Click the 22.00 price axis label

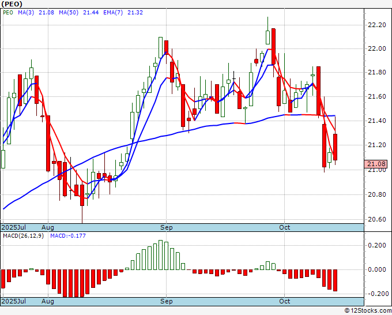(x=377, y=48)
